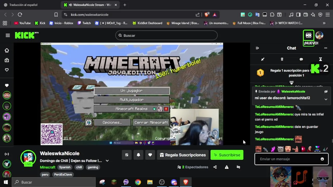333x187 pixels.
Task: Click the speech bubble icon in chat toolbar
Action: click(x=301, y=59)
